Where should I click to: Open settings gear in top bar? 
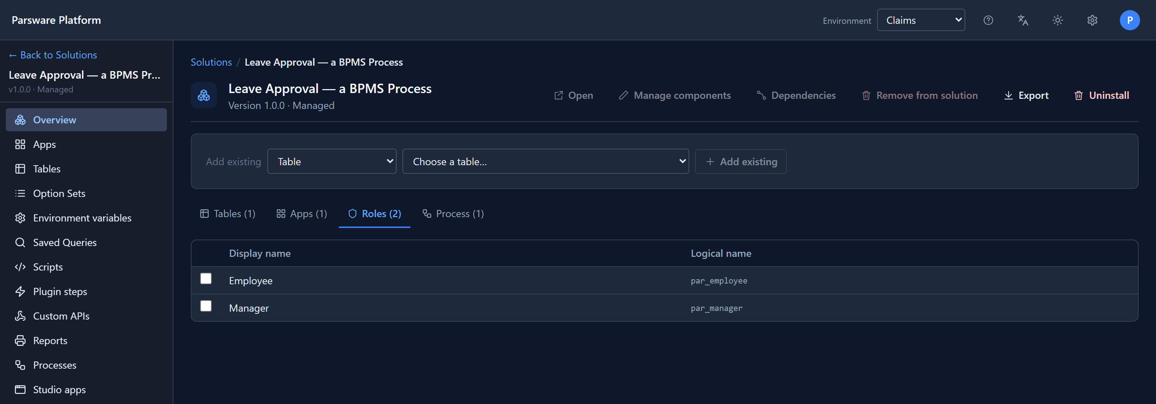pos(1092,20)
